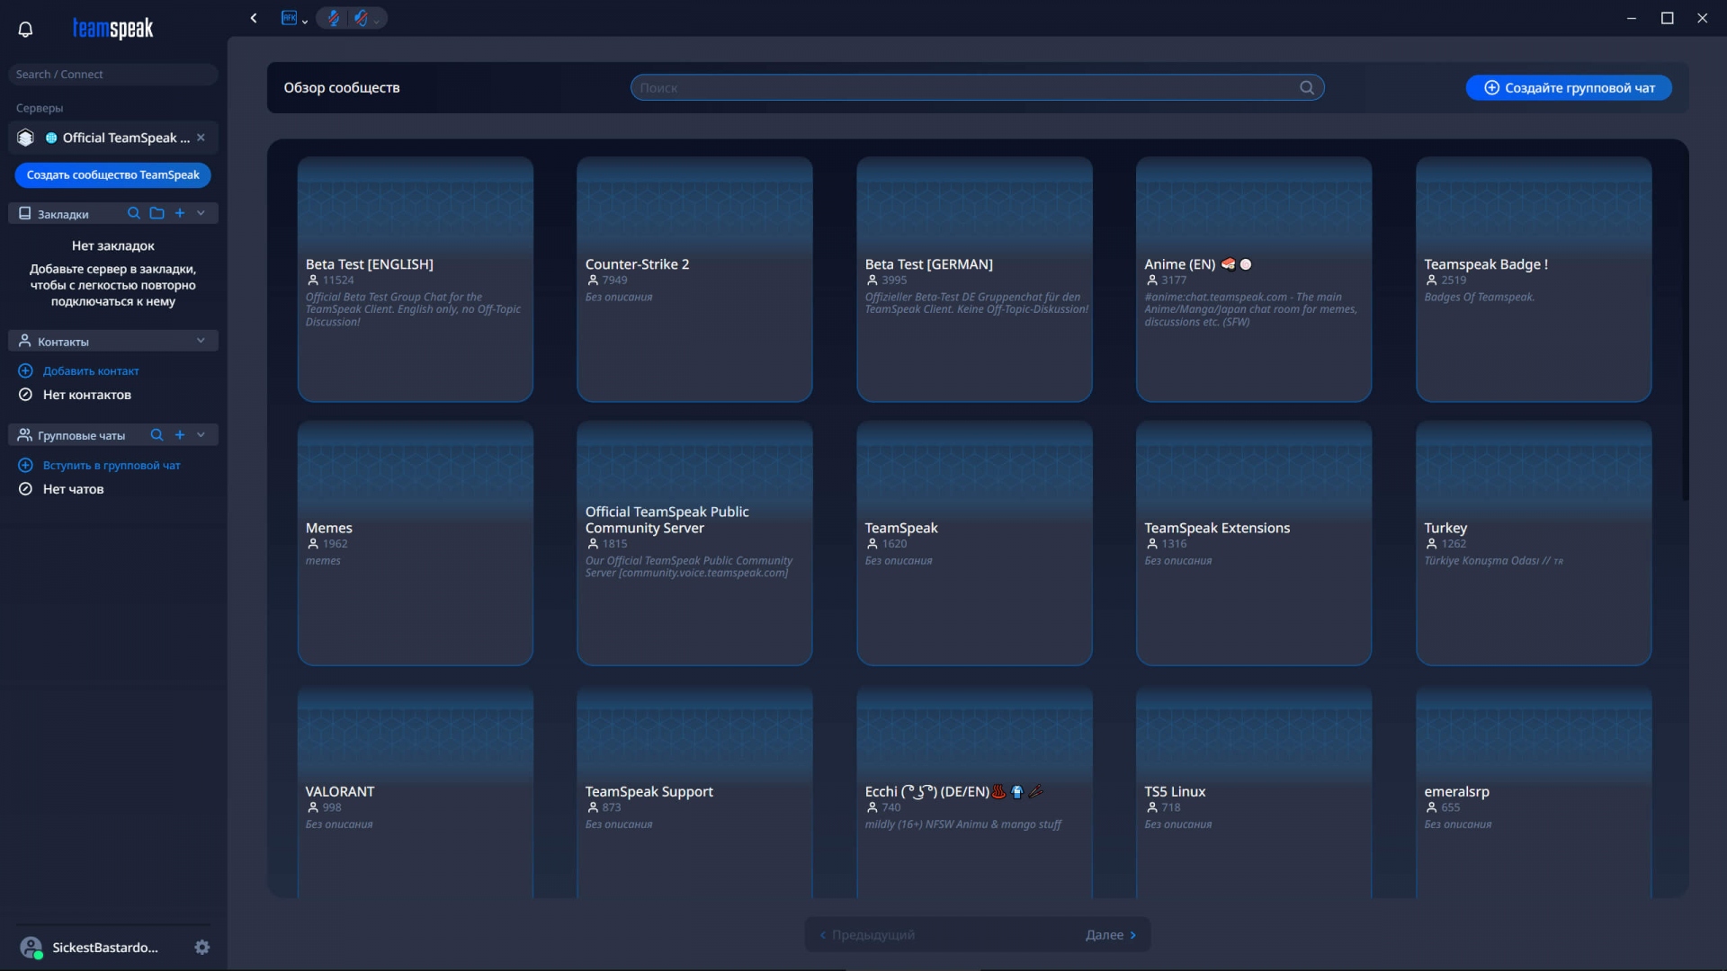The width and height of the screenshot is (1727, 971).
Task: Click the Обзор сообществ heading
Action: 342,87
